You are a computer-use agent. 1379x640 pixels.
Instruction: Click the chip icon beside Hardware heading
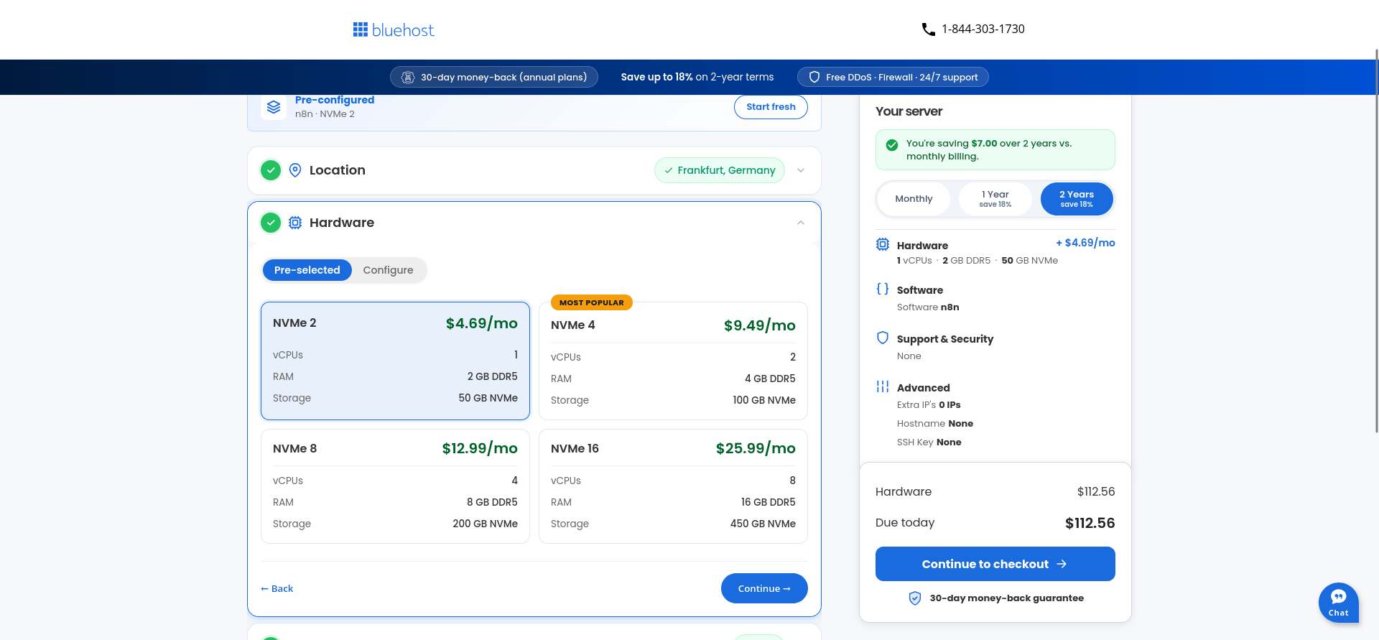[295, 223]
